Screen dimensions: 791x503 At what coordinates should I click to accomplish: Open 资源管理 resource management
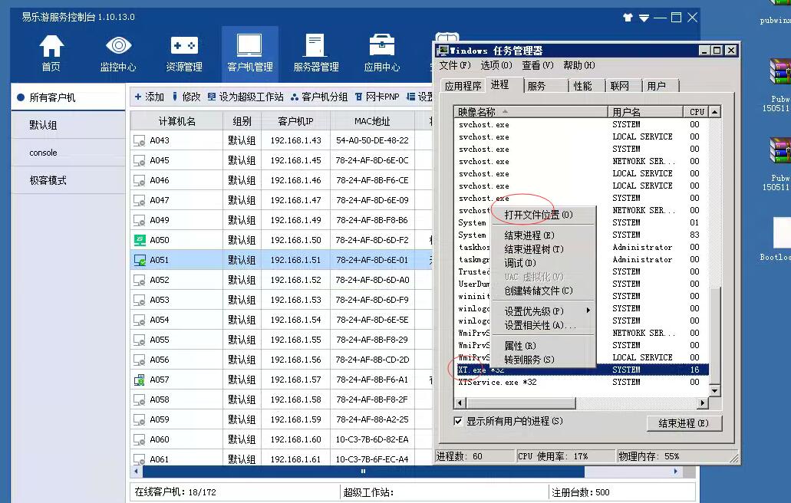point(184,53)
